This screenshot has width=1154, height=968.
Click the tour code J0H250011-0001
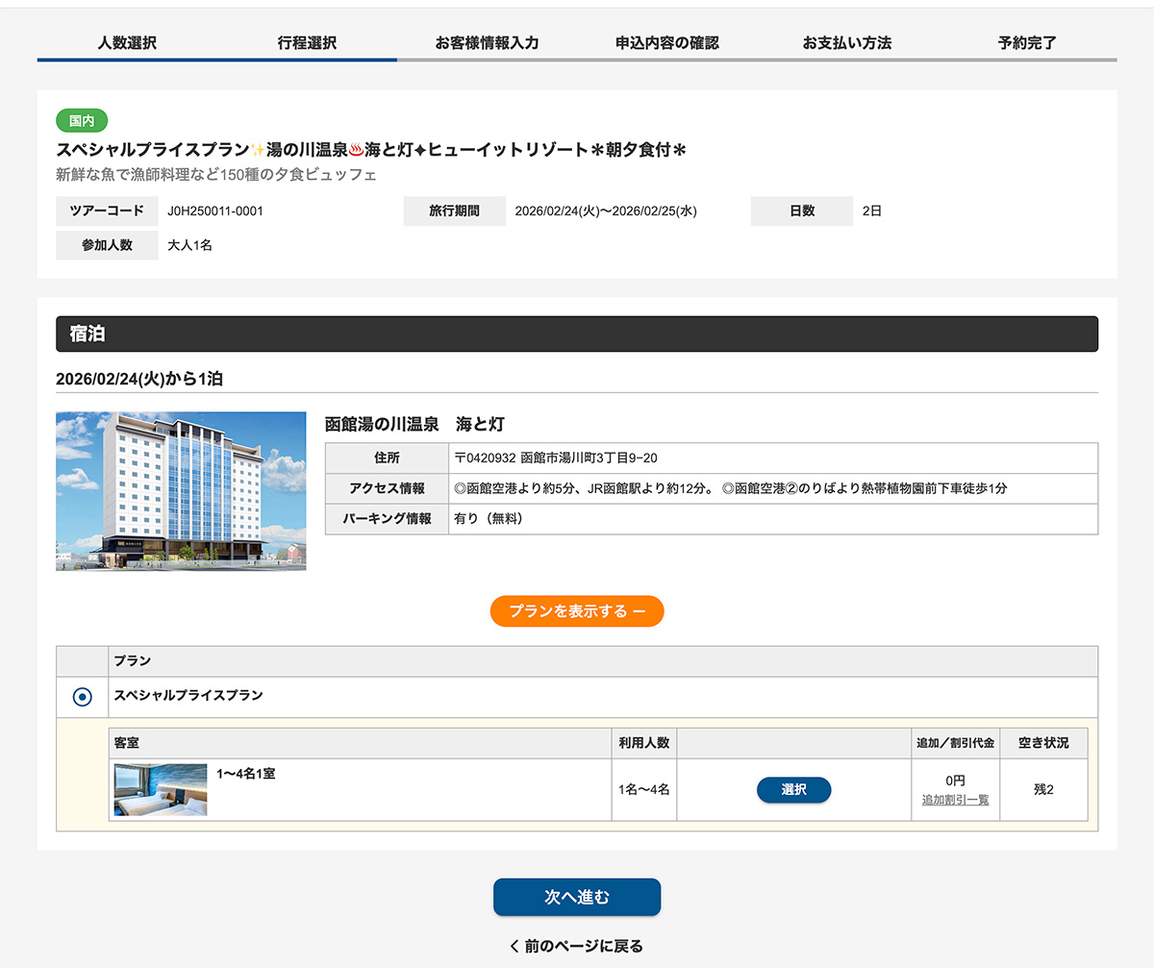pos(215,211)
